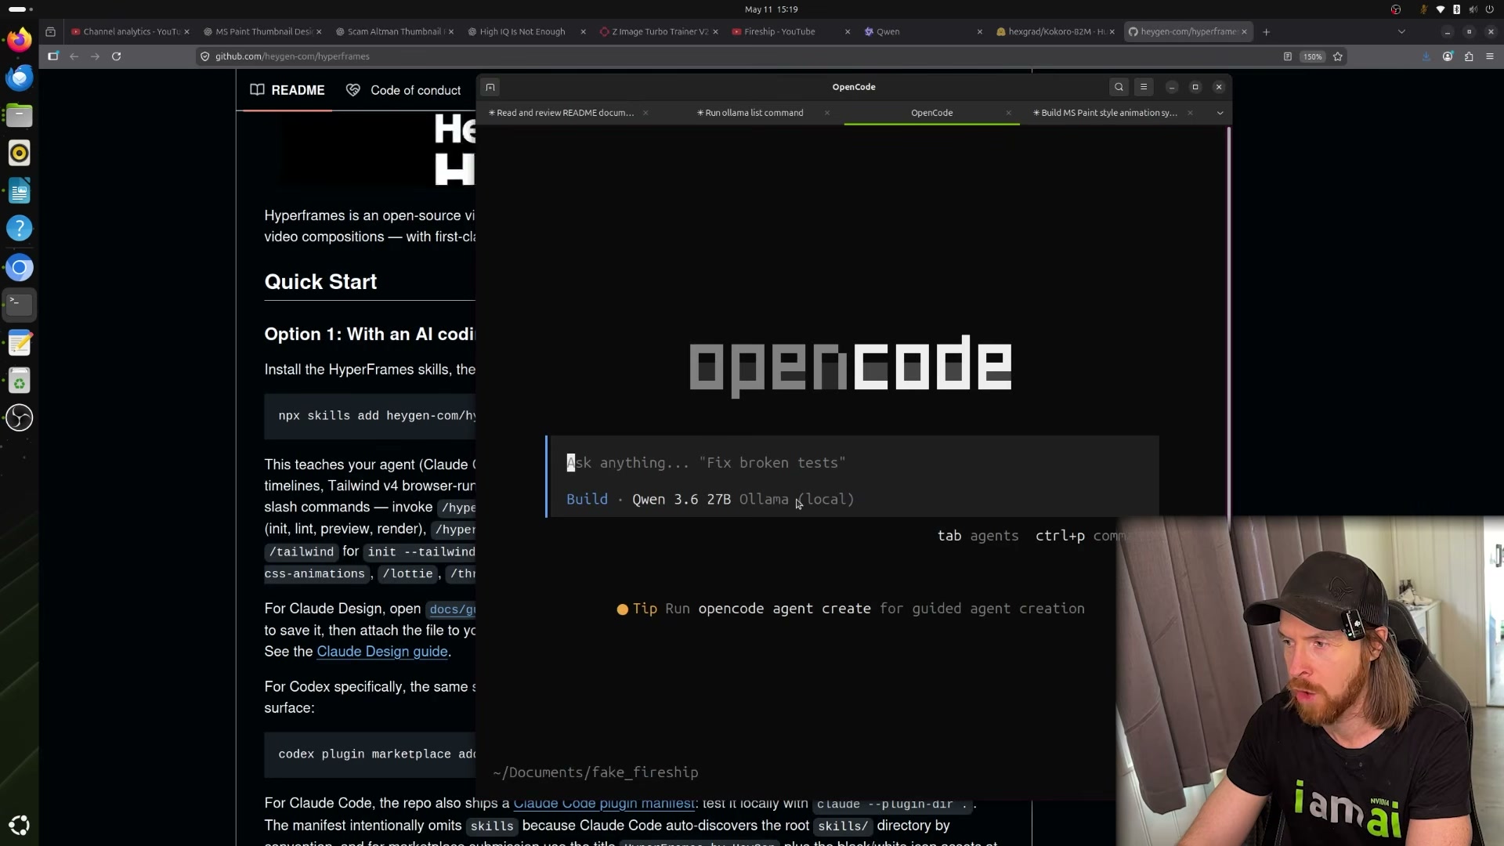Click the docs/gu code link
This screenshot has height=846, width=1504.
[452, 609]
